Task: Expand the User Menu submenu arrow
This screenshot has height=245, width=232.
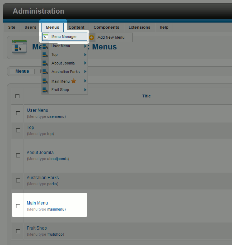Action: (85, 46)
